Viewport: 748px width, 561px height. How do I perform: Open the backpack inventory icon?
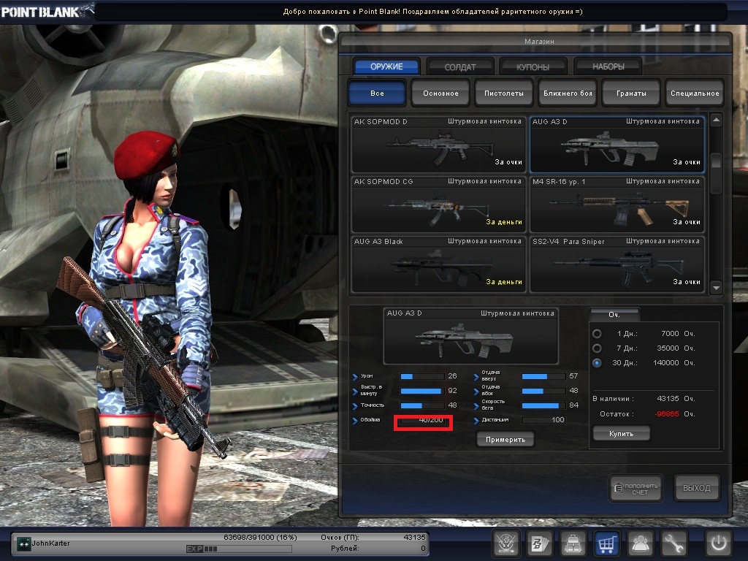pos(573,543)
